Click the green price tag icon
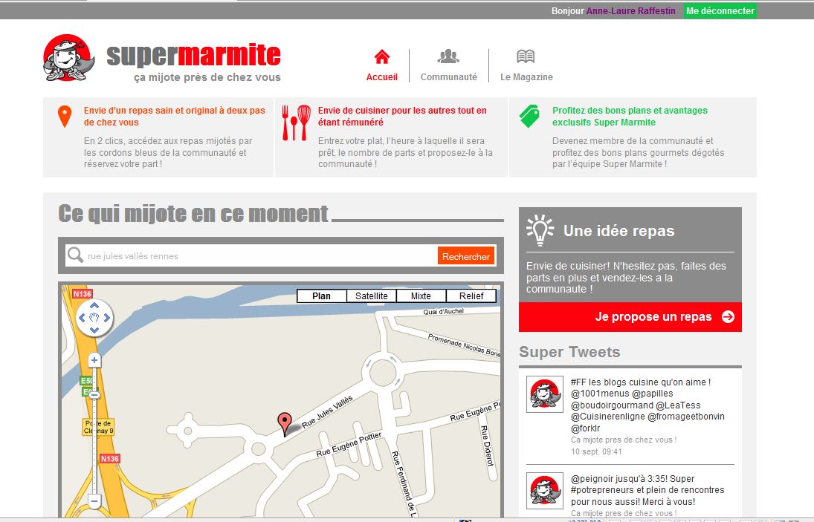Viewport: 814px width, 522px height. pyautogui.click(x=529, y=116)
